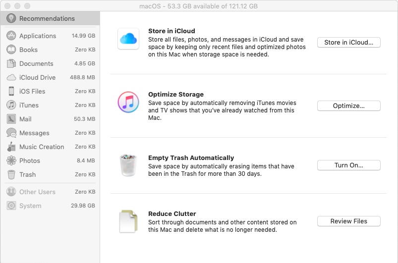398x263 pixels.
Task: Open Review Files for Reduce Clutter
Action: (x=348, y=221)
